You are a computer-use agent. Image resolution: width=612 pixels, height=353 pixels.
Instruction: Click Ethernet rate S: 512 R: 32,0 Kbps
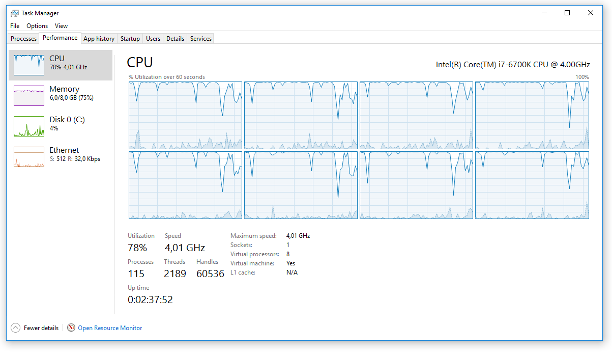(75, 159)
